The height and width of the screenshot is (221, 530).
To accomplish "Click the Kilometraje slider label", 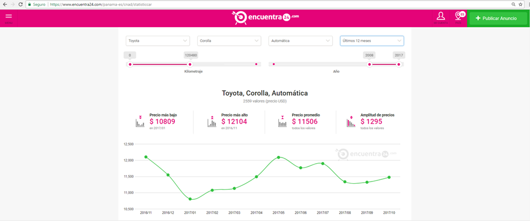I will pos(194,72).
